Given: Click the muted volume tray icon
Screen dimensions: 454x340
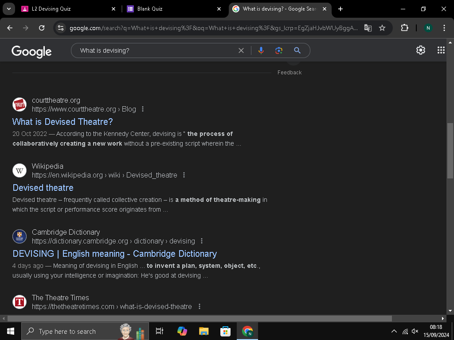Looking at the screenshot, I should pyautogui.click(x=415, y=331).
